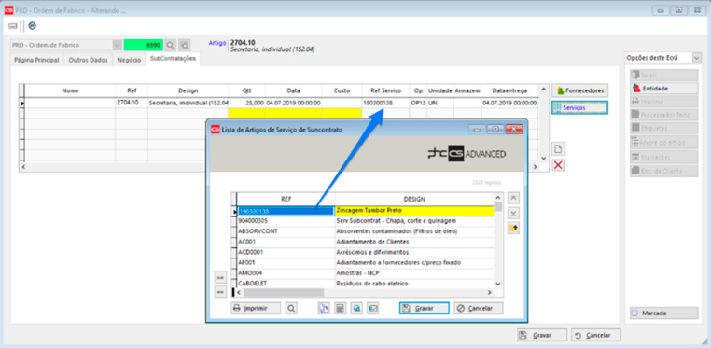Click Gravar at the bottom of the main window
This screenshot has height=348, width=711.
542,336
